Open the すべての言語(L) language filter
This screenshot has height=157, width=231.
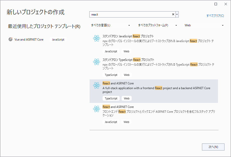(x=110, y=25)
